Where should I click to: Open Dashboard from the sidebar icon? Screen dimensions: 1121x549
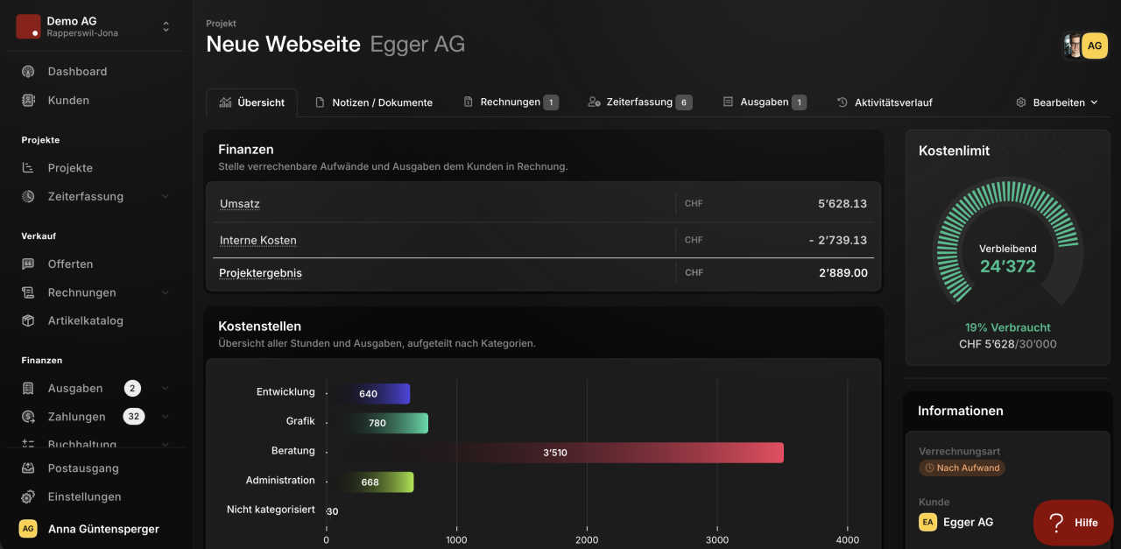point(28,72)
